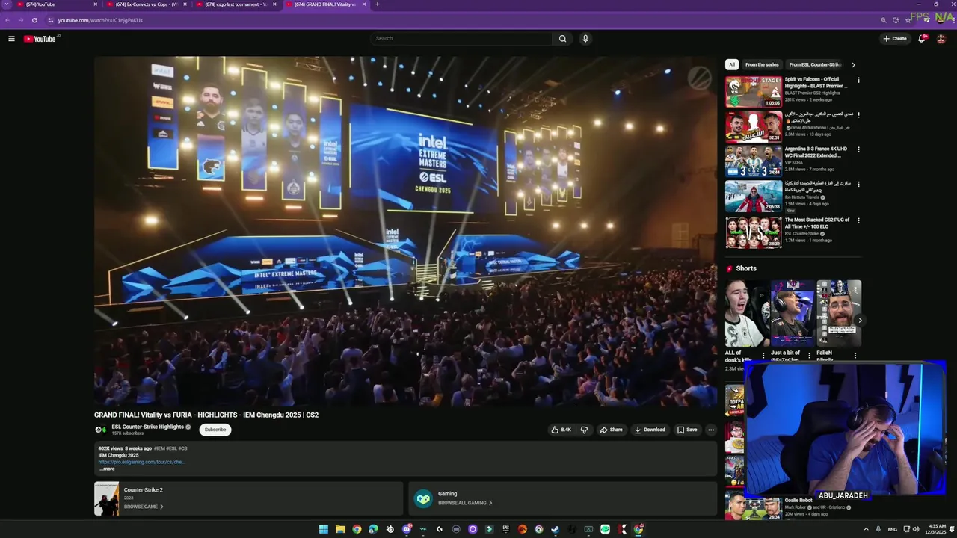Open File Explorer from the taskbar
Viewport: 957px width, 538px height.
pos(340,529)
